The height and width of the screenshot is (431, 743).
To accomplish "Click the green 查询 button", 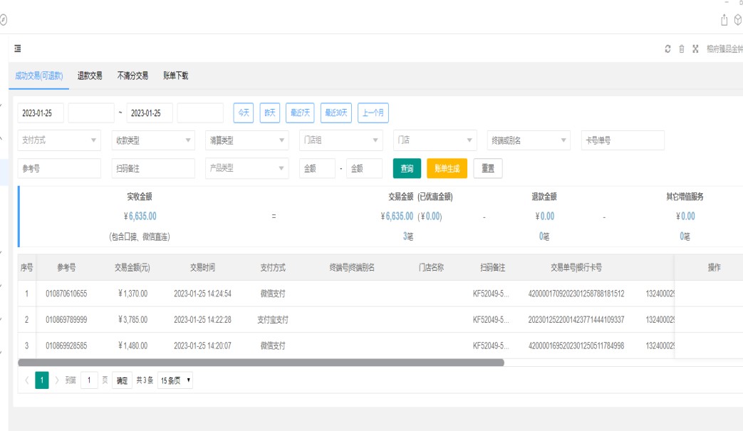I will (407, 169).
